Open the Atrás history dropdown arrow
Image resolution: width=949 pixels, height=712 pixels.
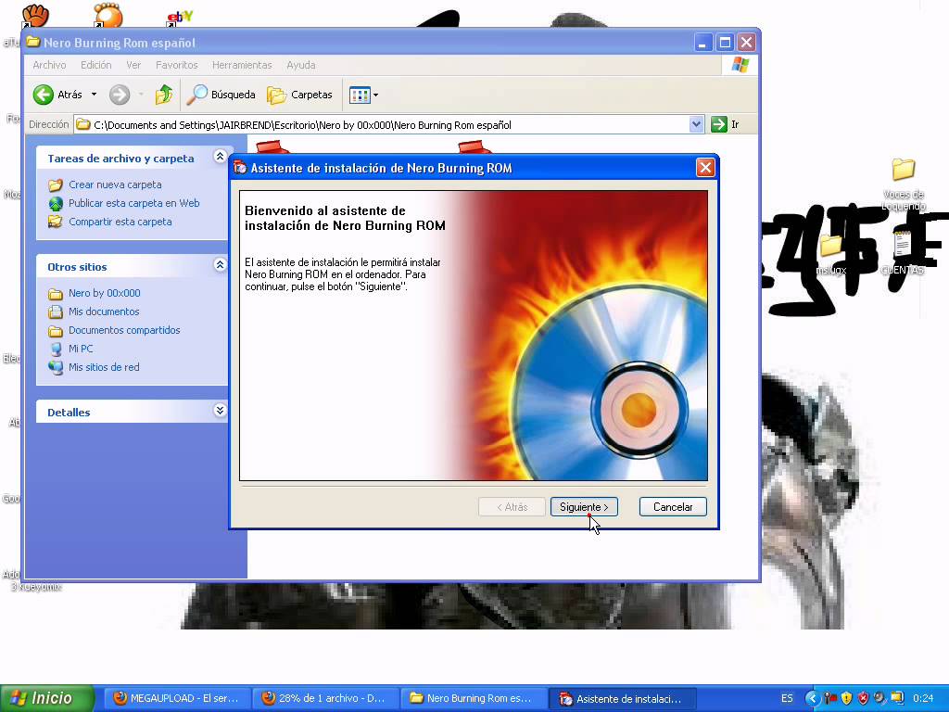point(94,95)
